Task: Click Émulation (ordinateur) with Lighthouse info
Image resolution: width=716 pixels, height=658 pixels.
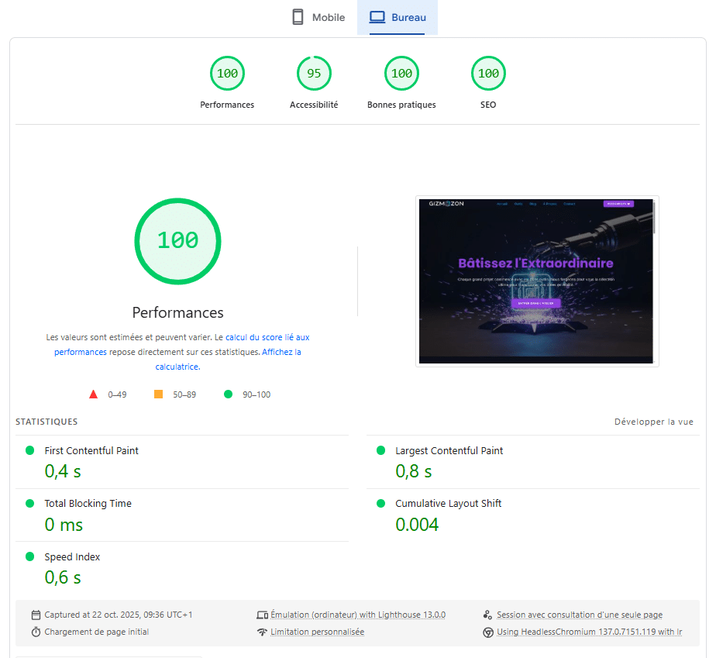Action: tap(357, 615)
